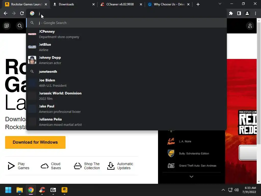Screen dimensions: 261x196
Task: Open Rockstar Games Launcher from the taskbar
Action: tap(64, 190)
